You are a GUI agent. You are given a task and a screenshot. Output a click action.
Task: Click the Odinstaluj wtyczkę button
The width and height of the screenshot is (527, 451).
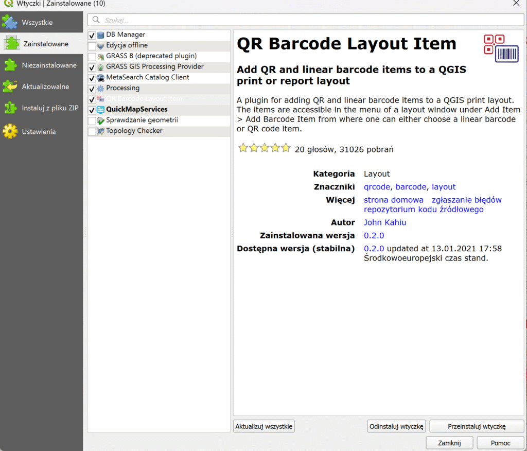coord(396,426)
